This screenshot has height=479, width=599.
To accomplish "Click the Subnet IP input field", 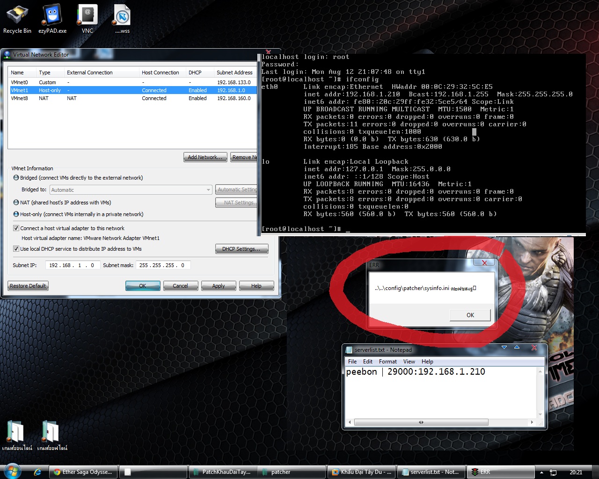I will coord(72,265).
